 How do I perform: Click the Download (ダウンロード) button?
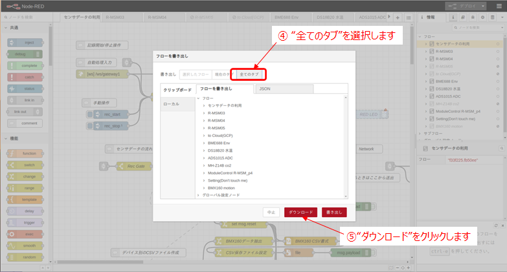tap(300, 212)
